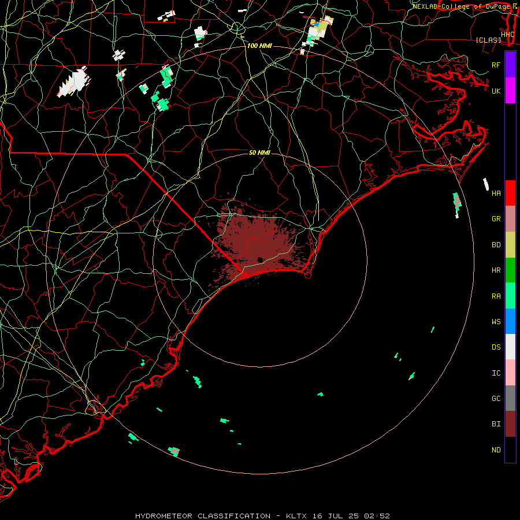Click the DS legend label
The width and height of the screenshot is (520, 520).
coord(496,347)
